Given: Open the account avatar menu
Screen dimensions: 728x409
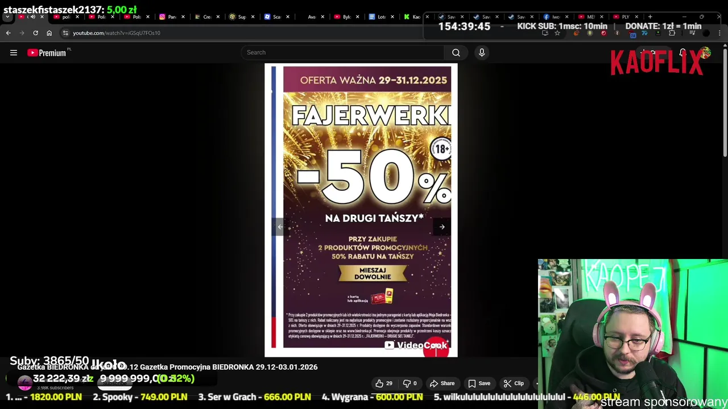Looking at the screenshot, I should [x=706, y=53].
